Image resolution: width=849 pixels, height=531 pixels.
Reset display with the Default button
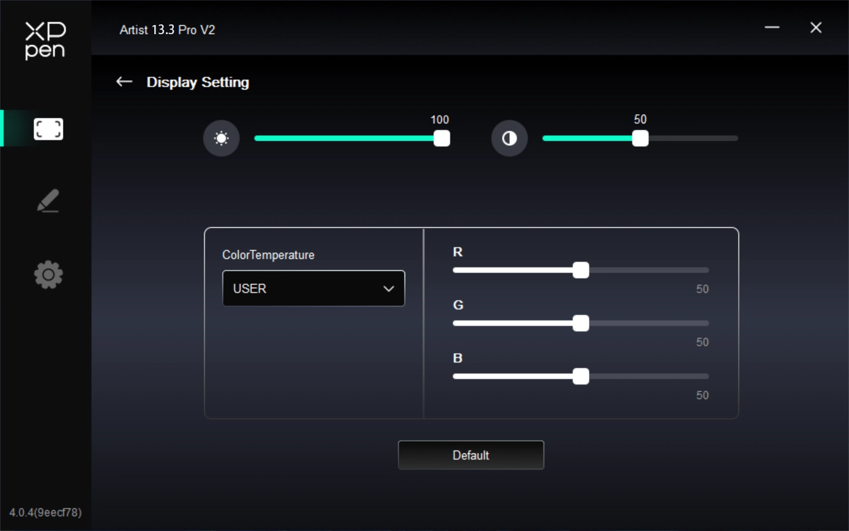tap(471, 455)
